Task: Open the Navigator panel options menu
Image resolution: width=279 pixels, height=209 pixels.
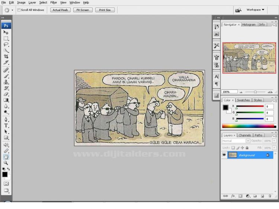Action: click(x=275, y=25)
